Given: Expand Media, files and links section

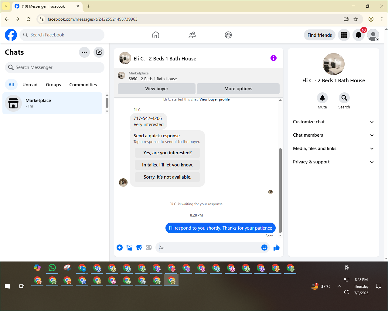Looking at the screenshot, I should point(333,149).
